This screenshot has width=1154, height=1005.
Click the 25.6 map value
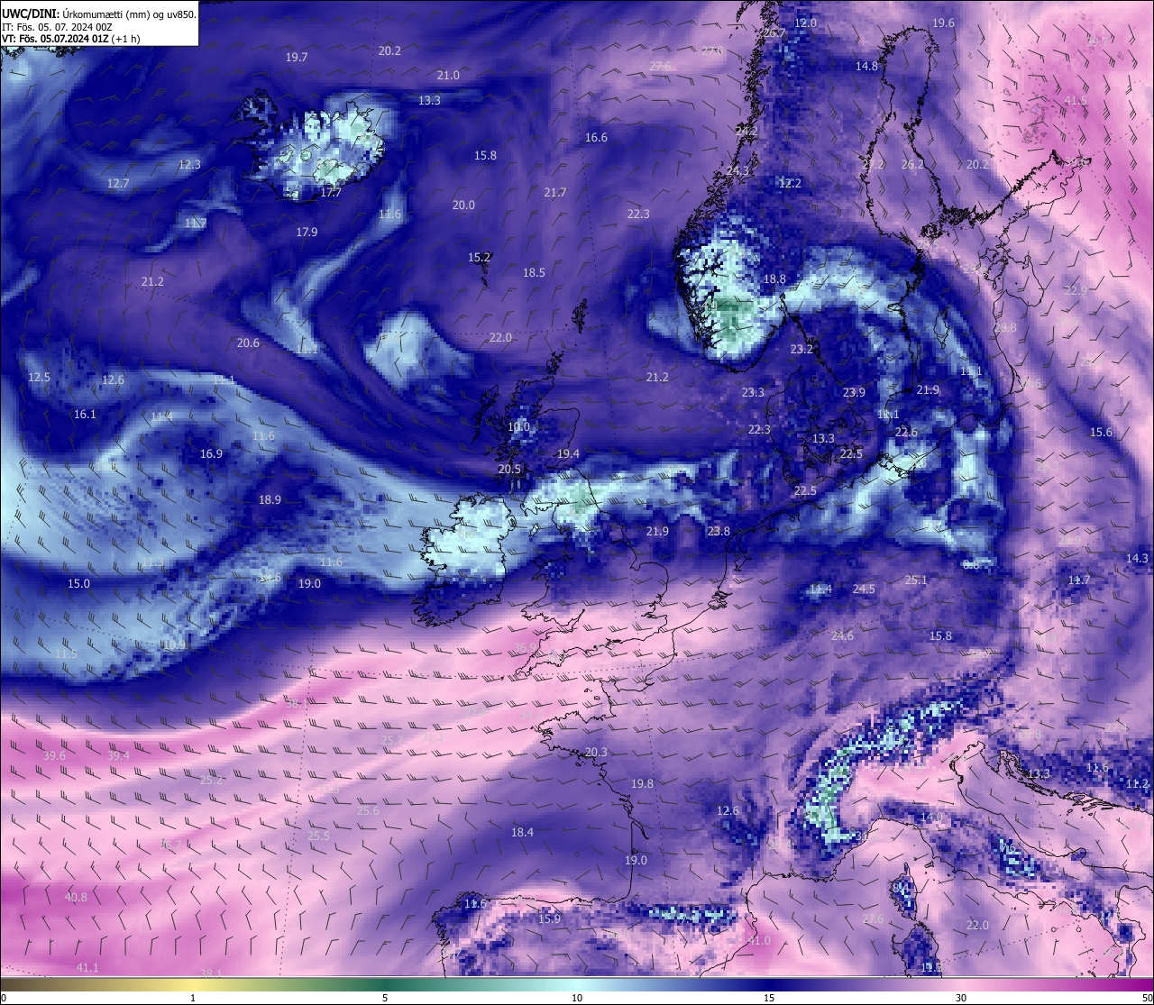tap(368, 810)
